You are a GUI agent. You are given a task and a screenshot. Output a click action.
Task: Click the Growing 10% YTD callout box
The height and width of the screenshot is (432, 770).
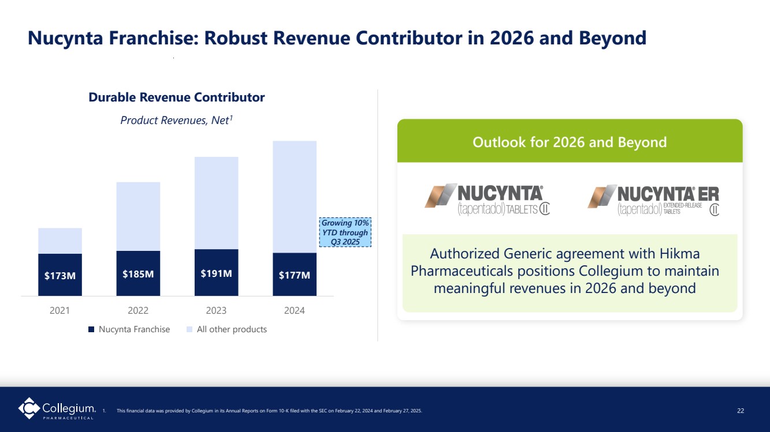click(x=345, y=232)
